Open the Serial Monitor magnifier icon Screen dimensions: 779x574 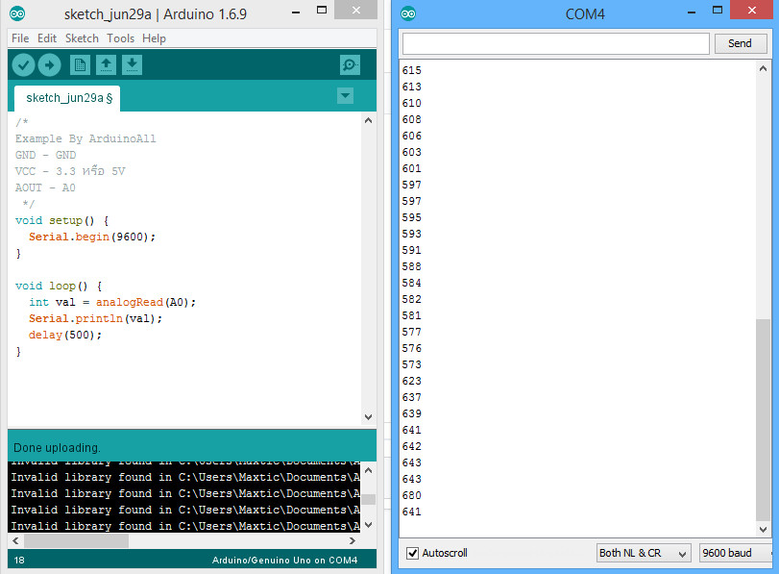point(350,64)
